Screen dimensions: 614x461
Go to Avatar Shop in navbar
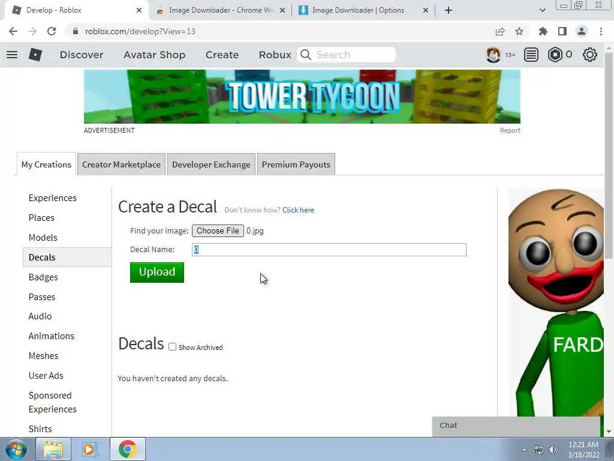154,55
